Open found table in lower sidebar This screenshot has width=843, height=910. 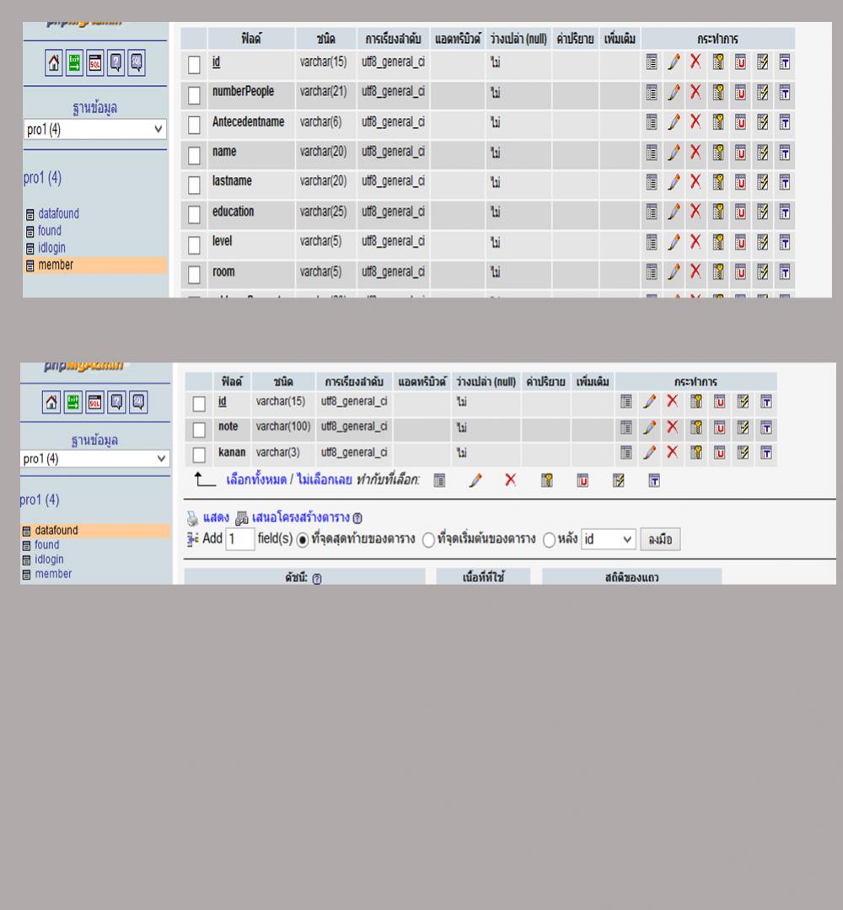pyautogui.click(x=46, y=545)
